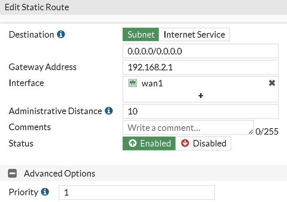Click the Administrative Distance field

200,111
